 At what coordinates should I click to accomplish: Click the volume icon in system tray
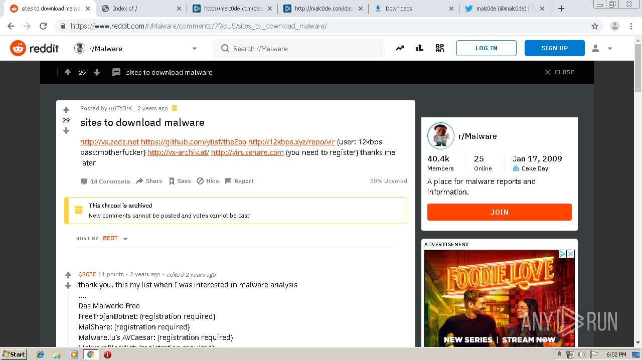pyautogui.click(x=582, y=354)
